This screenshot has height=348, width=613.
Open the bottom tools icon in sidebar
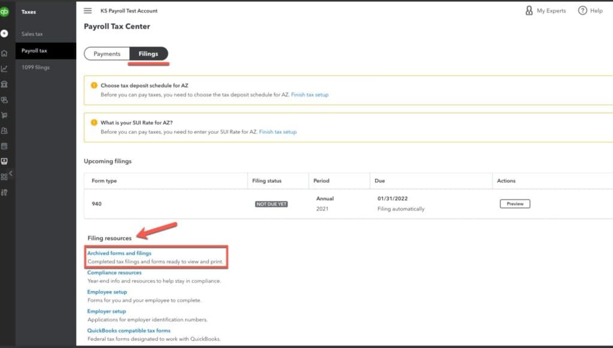[x=4, y=192]
